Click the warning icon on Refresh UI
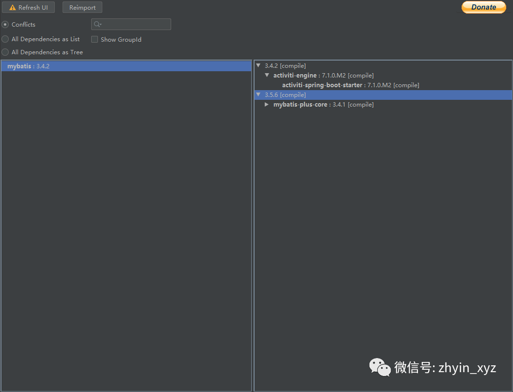513x392 pixels. (x=13, y=8)
